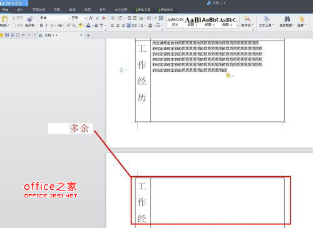Center the paragraph text

[118, 26]
